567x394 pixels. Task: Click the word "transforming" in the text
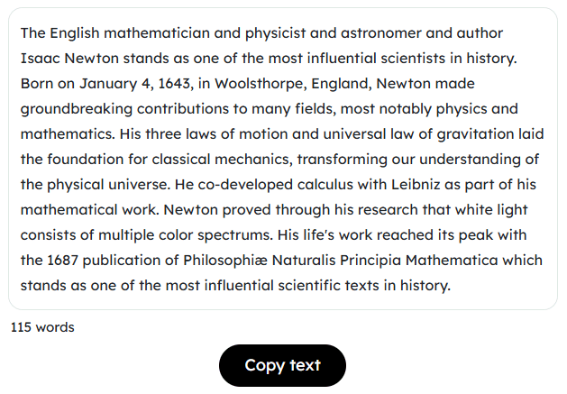[x=342, y=160]
